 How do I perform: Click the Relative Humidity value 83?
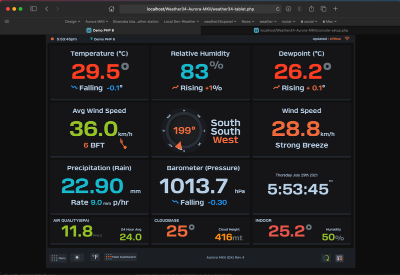pos(194,71)
